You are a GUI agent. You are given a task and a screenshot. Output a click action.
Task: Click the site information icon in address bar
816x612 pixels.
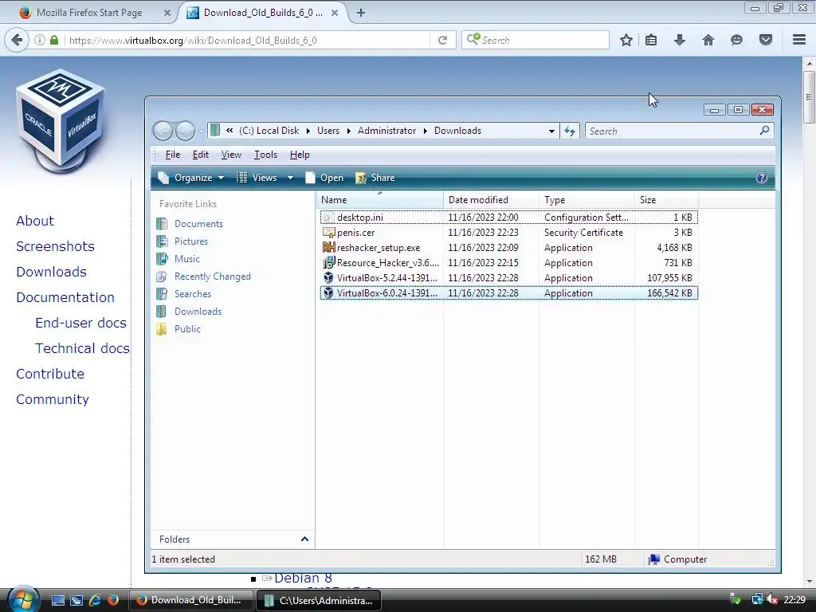[40, 40]
